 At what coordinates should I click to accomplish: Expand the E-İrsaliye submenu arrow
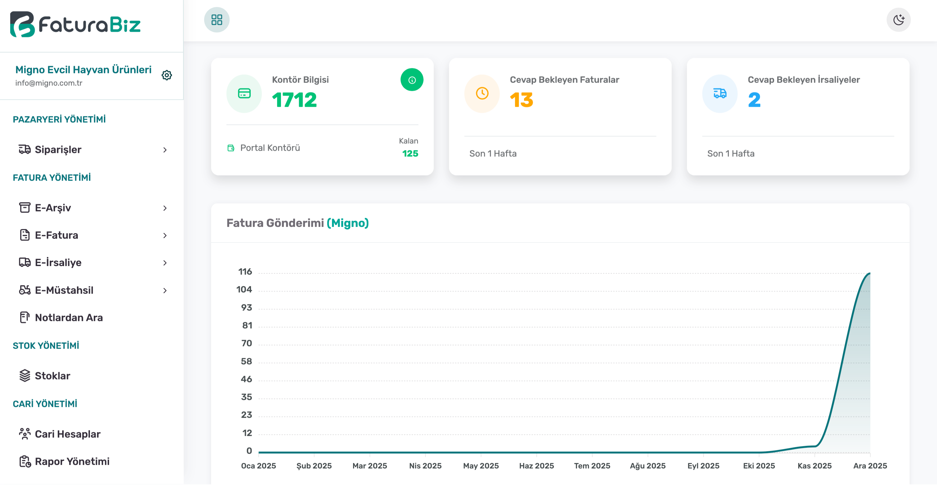click(x=165, y=263)
